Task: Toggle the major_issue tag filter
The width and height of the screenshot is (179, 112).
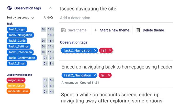Action: pyautogui.click(x=16, y=80)
